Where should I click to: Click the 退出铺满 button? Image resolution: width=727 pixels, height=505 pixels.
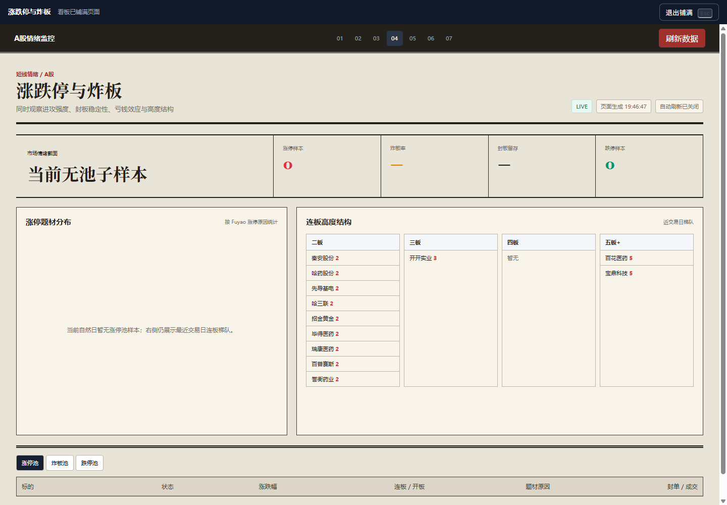(x=689, y=13)
